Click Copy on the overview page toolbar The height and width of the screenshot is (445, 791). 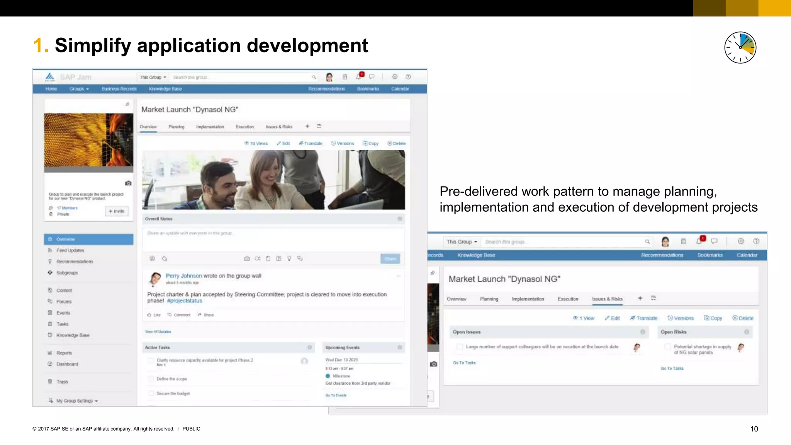[x=371, y=143]
